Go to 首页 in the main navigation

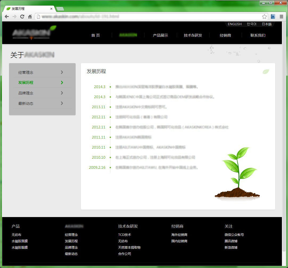click(96, 35)
